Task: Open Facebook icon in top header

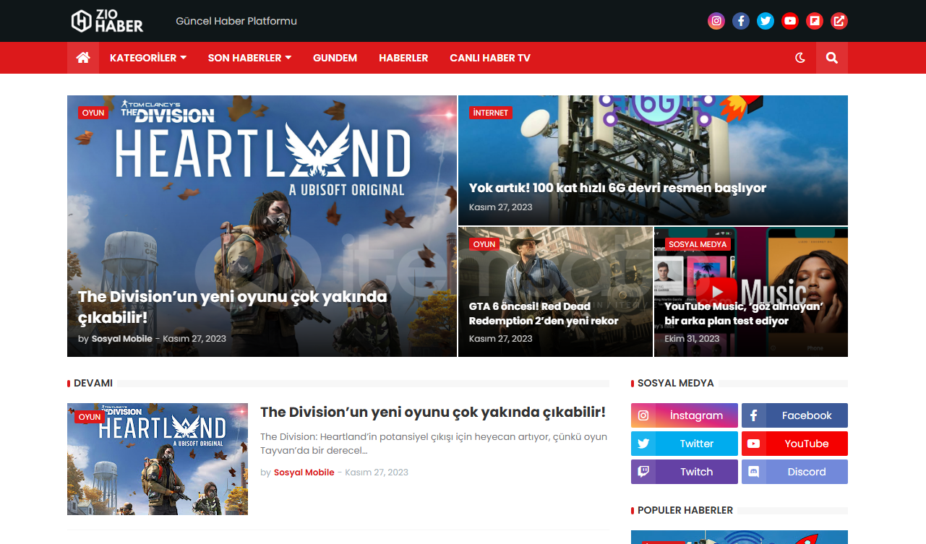Action: point(741,21)
